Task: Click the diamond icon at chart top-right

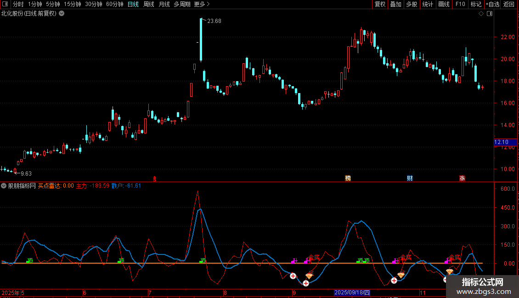Action: tap(481, 13)
